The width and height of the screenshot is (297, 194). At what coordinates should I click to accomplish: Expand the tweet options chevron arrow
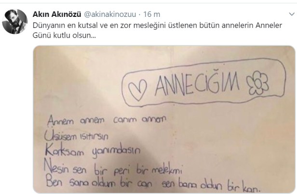pos(292,14)
